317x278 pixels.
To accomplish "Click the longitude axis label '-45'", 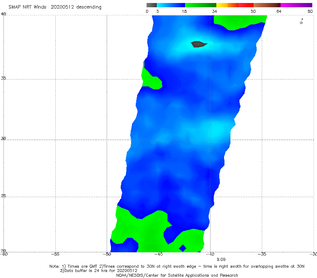I will click(158, 254).
